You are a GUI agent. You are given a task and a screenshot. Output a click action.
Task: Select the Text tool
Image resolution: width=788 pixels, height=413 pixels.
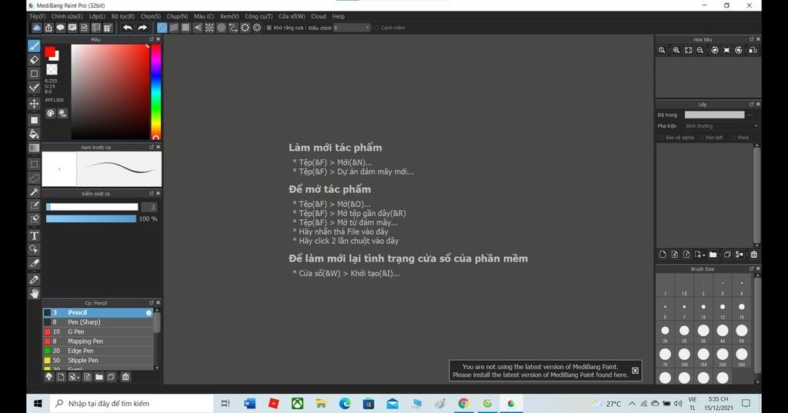pos(34,235)
